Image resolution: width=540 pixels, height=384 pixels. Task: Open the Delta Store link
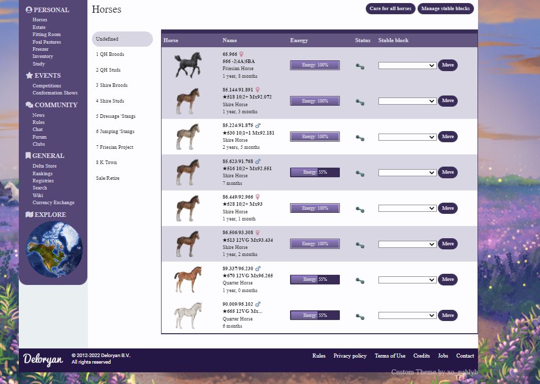[44, 166]
